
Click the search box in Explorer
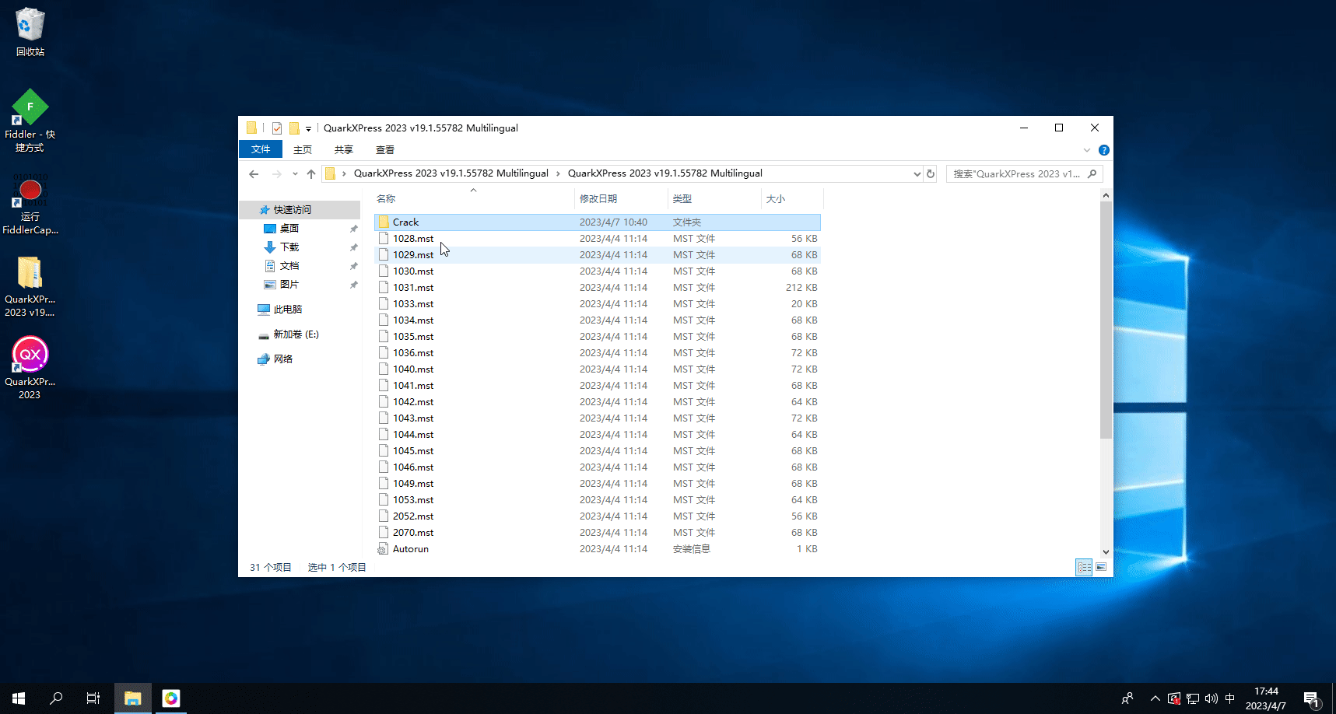pyautogui.click(x=1024, y=174)
